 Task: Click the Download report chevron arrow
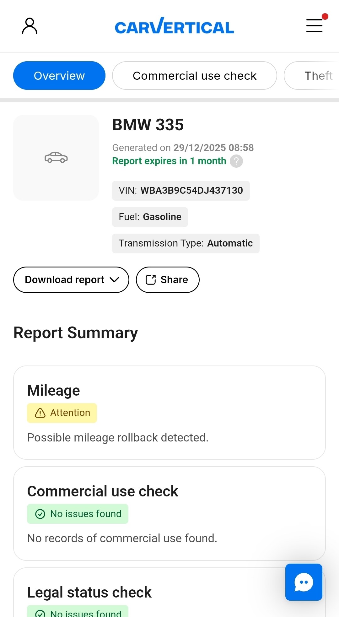click(x=114, y=280)
